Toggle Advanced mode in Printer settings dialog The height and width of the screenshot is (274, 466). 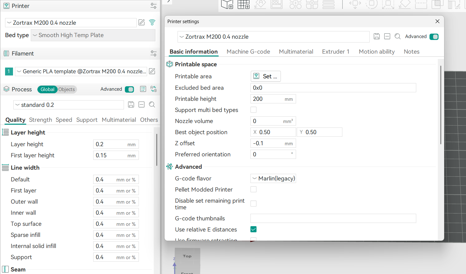[x=434, y=37]
